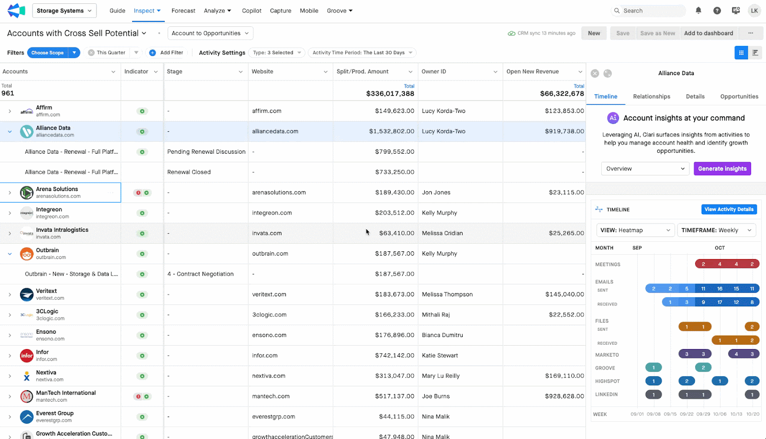The image size is (766, 439).
Task: Click the Add Filter plus icon
Action: [x=152, y=53]
